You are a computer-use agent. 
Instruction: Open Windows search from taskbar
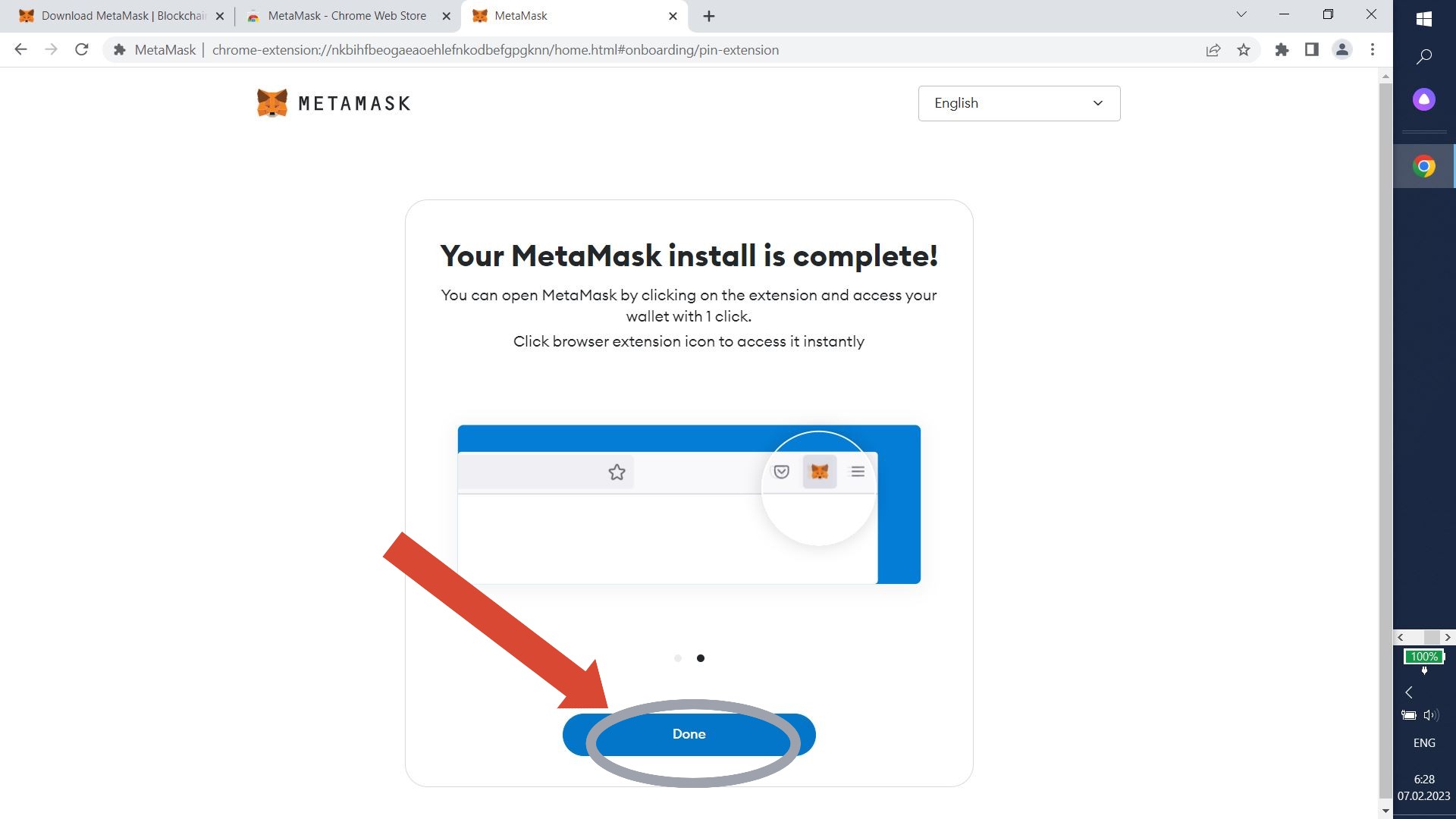coord(1424,57)
